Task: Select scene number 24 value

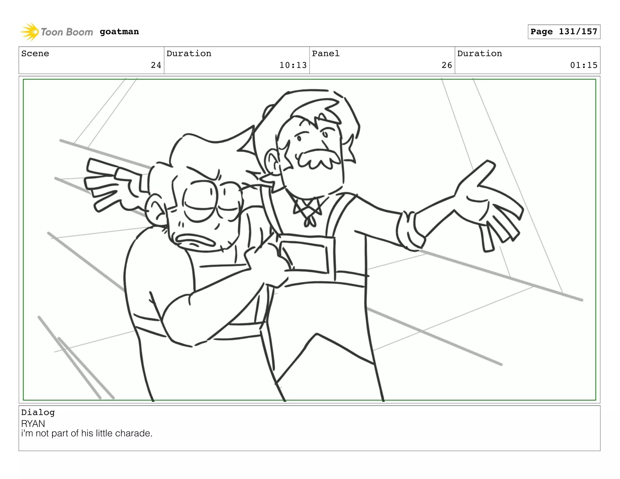Action: [x=156, y=65]
